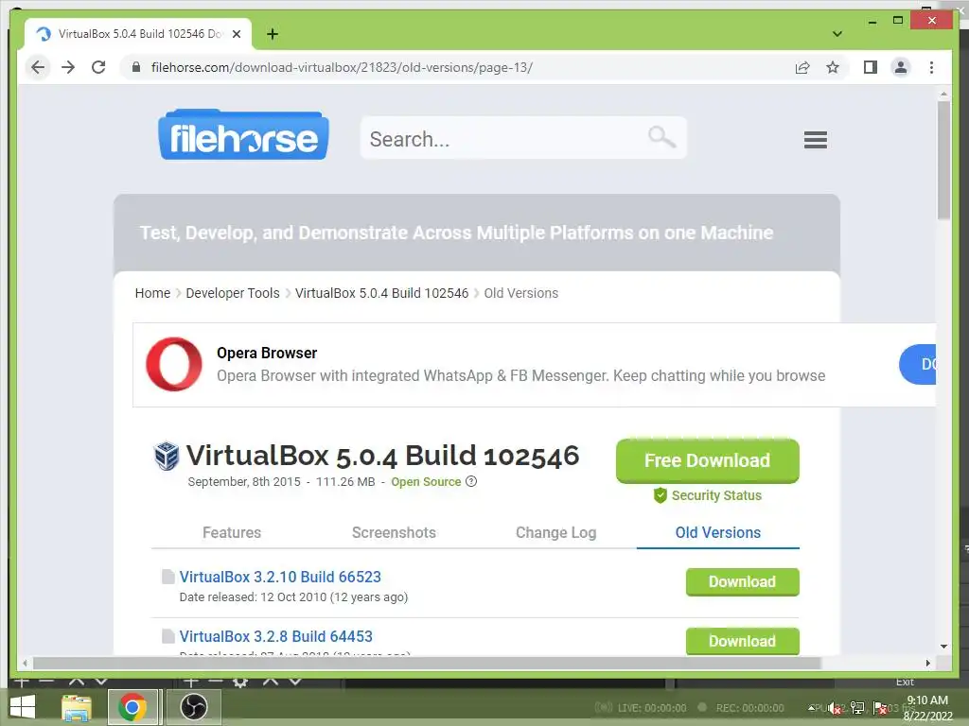This screenshot has height=726, width=969.
Task: Click the Opera Browser logo ad
Action: click(174, 364)
